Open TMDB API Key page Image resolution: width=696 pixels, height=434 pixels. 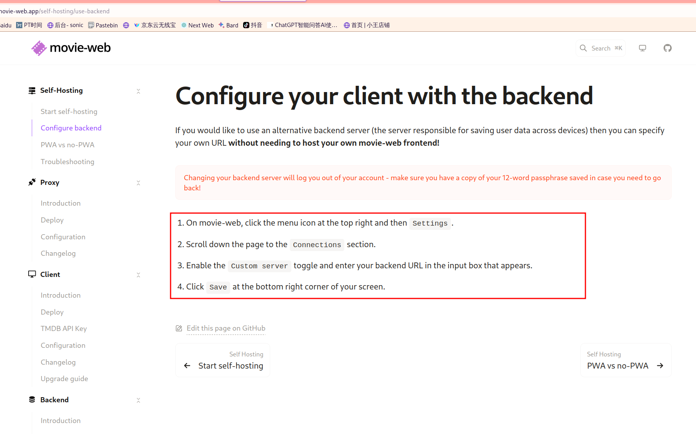(64, 329)
